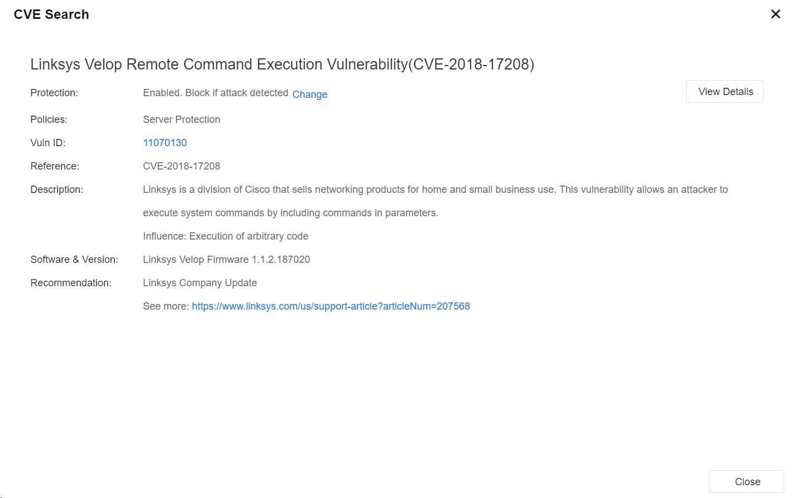The image size is (793, 498).
Task: Click the Linksys Velop vulnerability heading
Action: [x=282, y=64]
